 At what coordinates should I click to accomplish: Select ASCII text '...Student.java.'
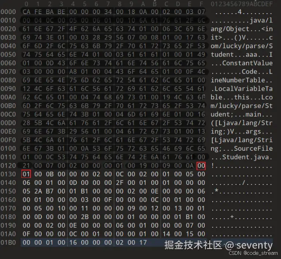tap(241, 157)
